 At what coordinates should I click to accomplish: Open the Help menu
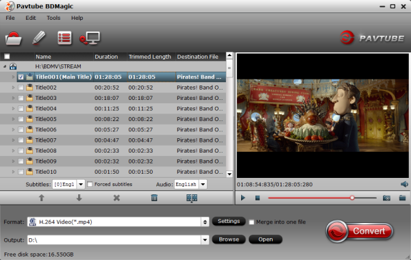[77, 18]
